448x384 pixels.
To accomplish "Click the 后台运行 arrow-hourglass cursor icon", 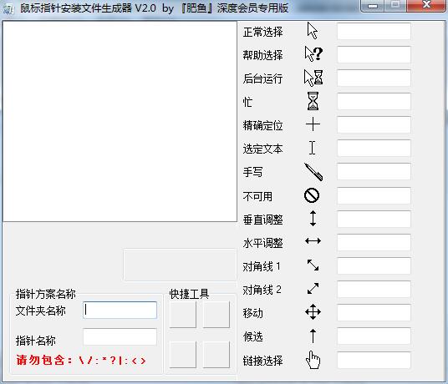I will point(313,78).
